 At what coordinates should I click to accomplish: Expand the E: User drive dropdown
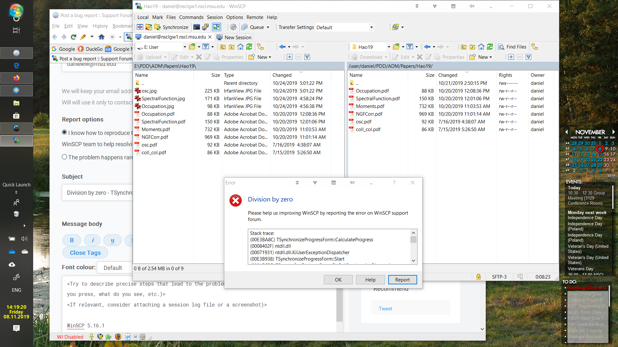coord(185,47)
